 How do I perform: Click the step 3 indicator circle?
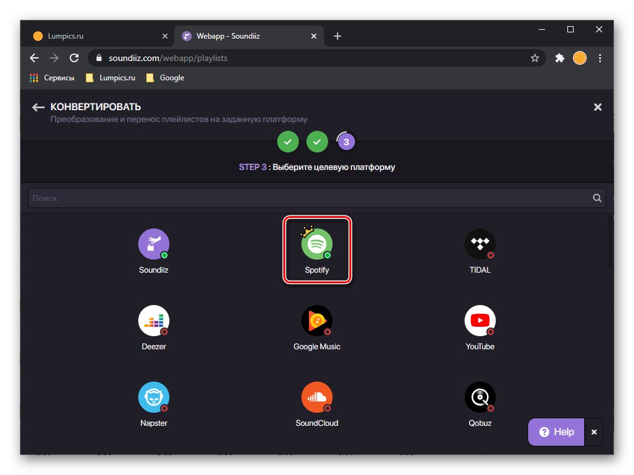point(346,142)
